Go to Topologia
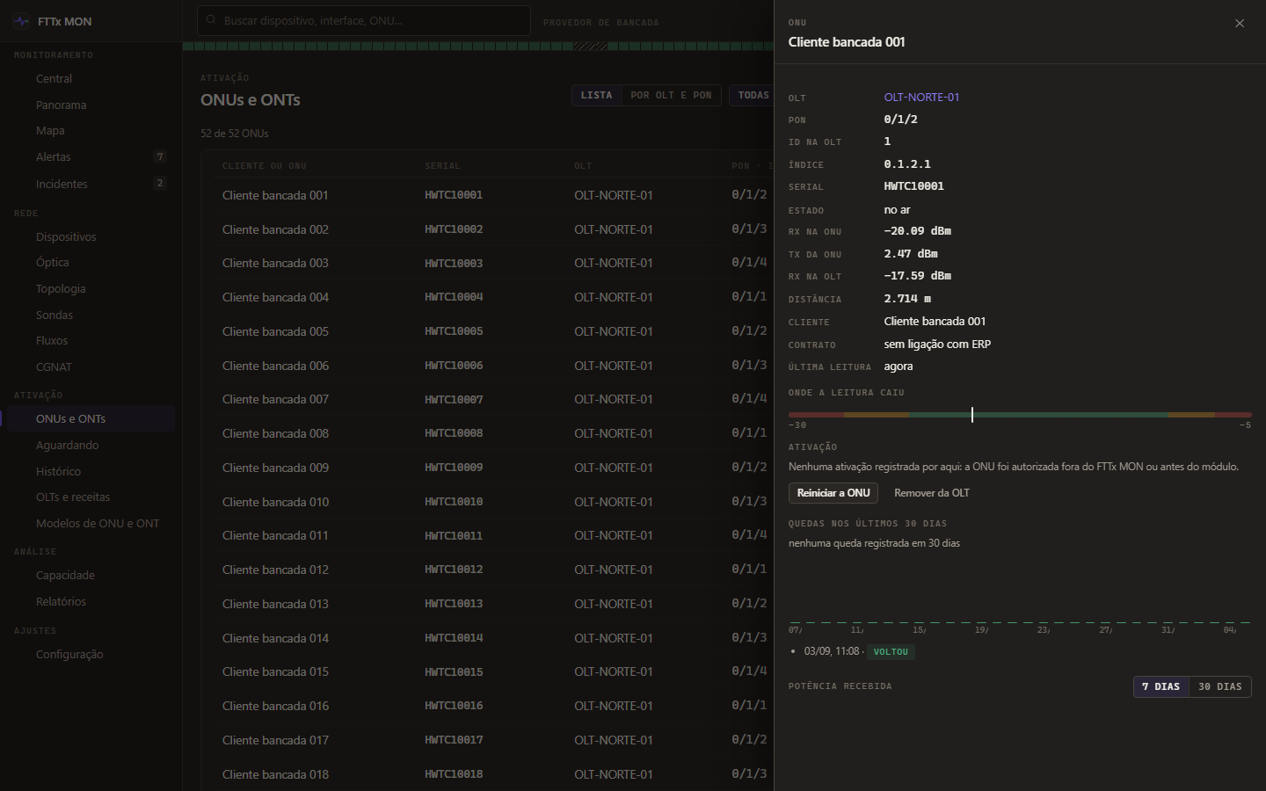This screenshot has height=791, width=1266. point(91,289)
